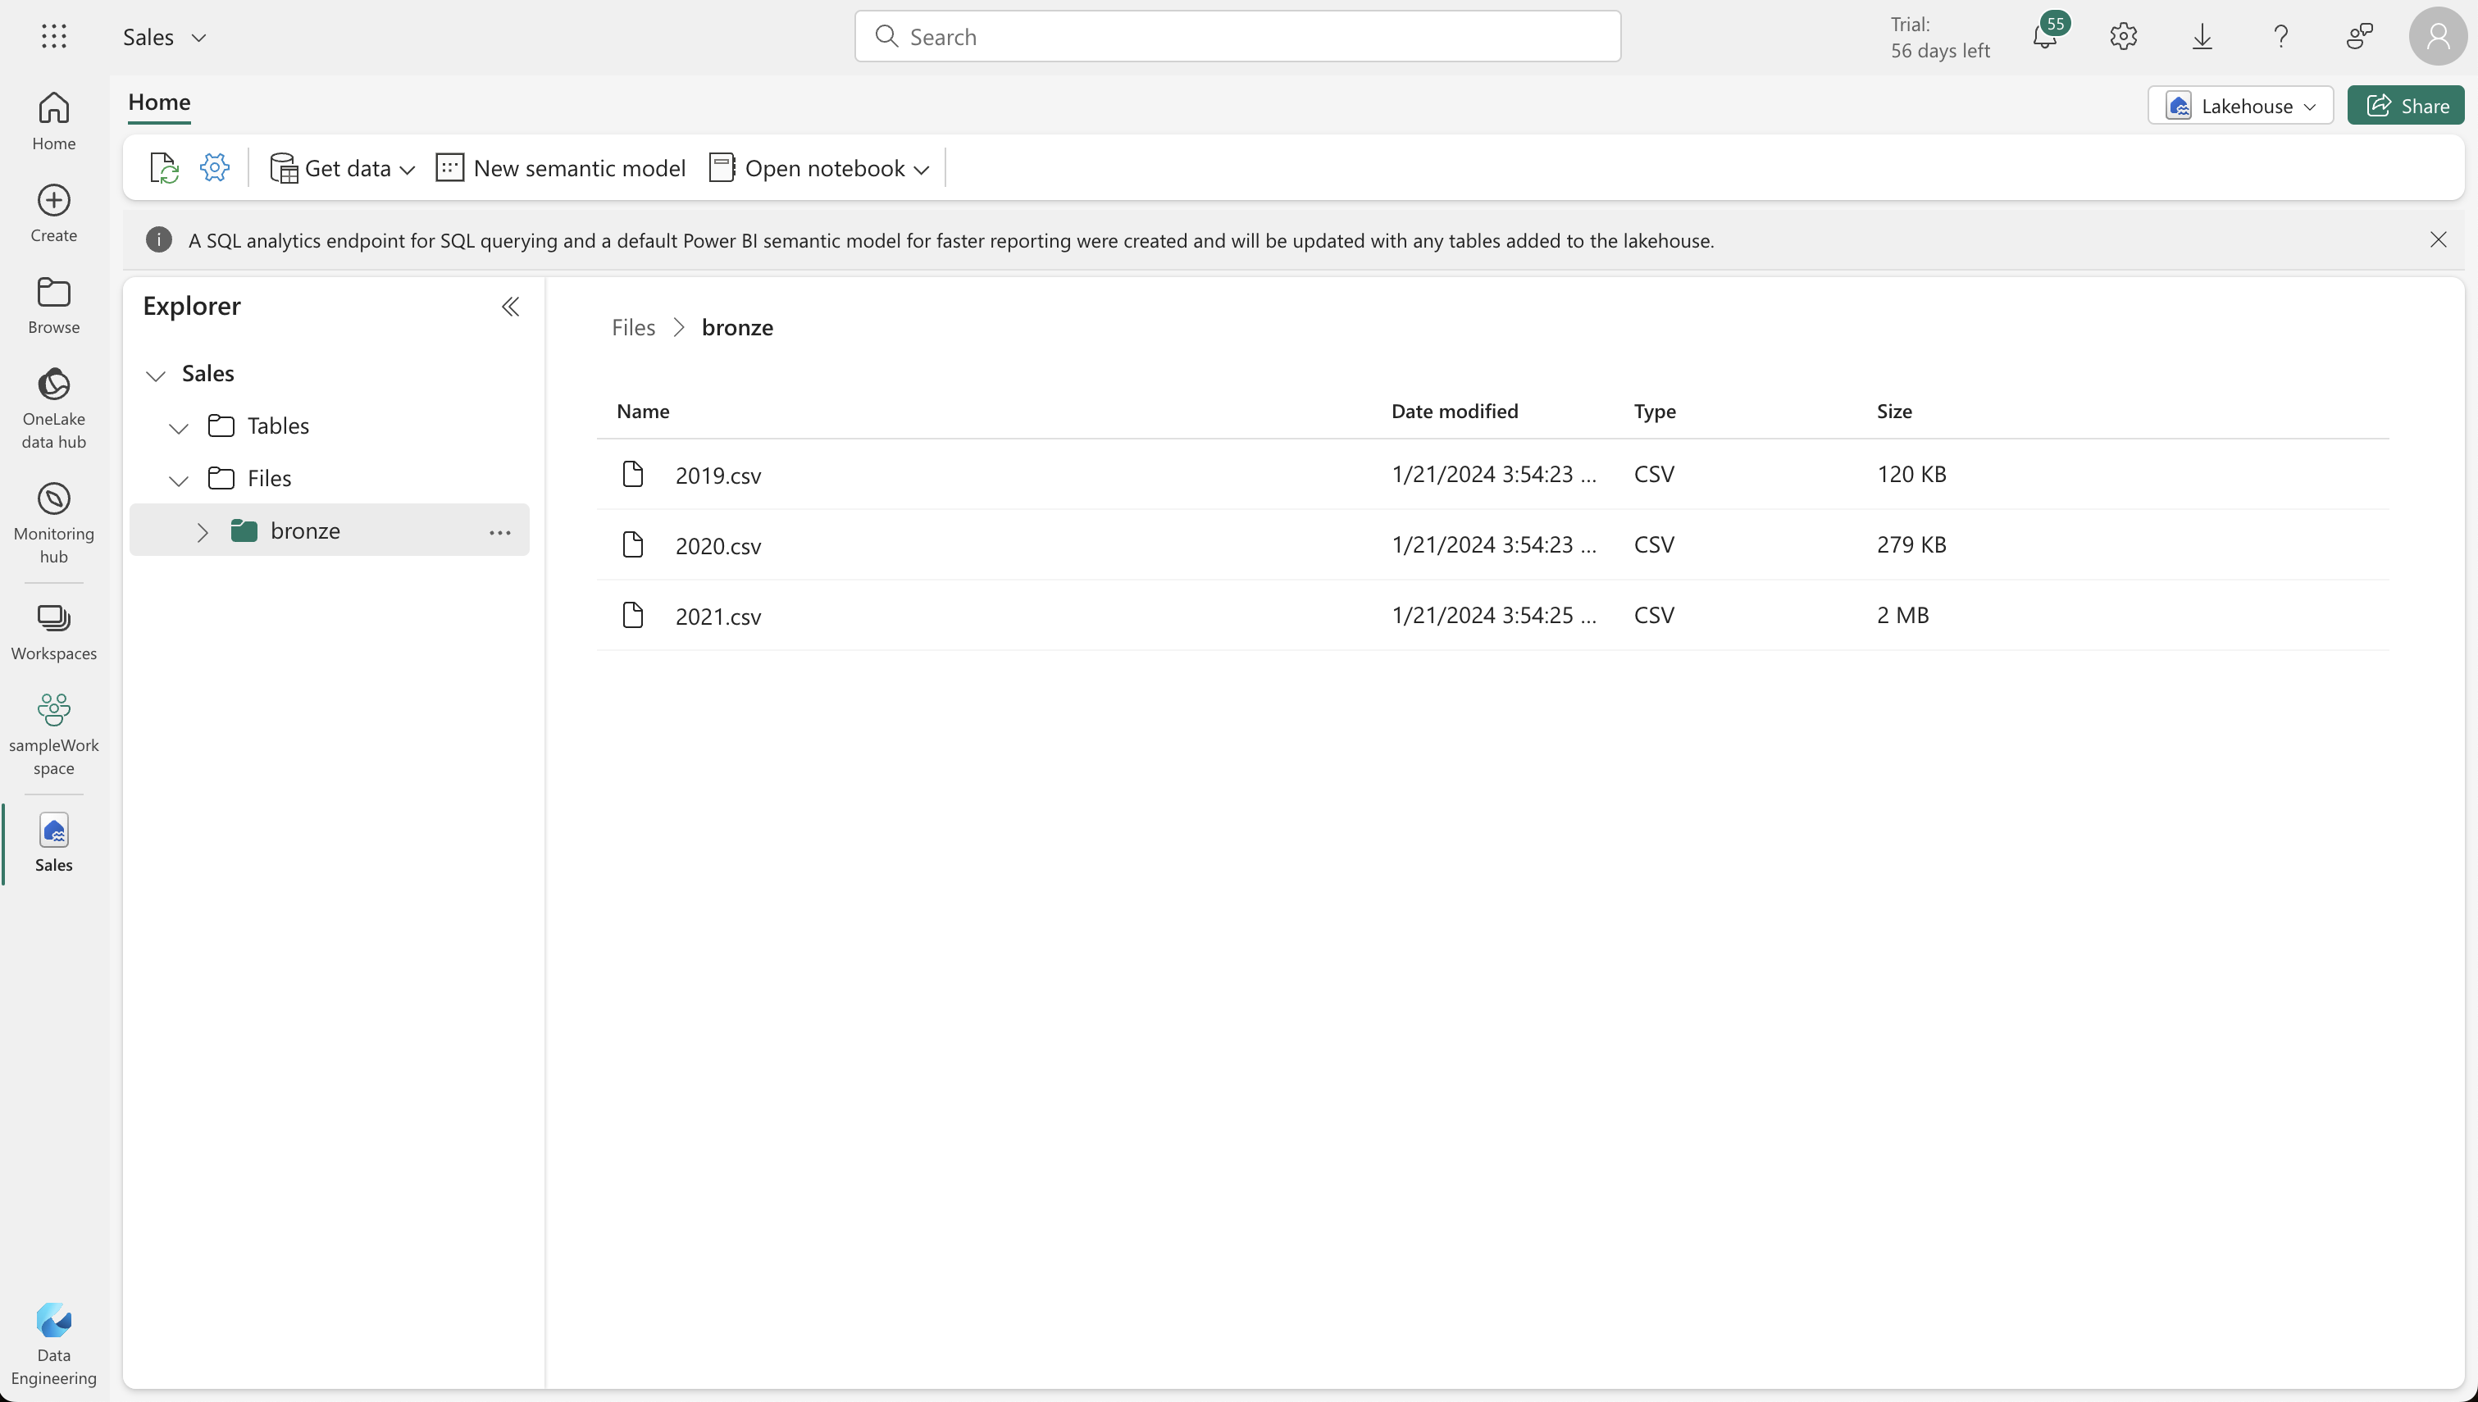Click the 2021.csv date modified cell
The image size is (2478, 1402).
click(x=1494, y=614)
